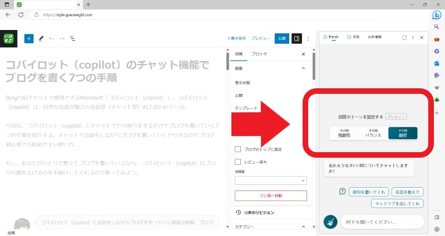445x236 pixels.
Task: Select the 厳密 tone option
Action: coord(403,133)
